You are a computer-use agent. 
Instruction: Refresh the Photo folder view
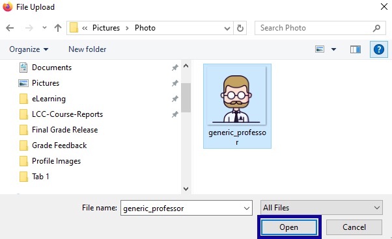point(240,28)
